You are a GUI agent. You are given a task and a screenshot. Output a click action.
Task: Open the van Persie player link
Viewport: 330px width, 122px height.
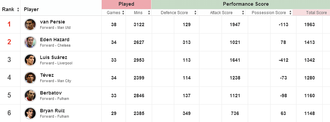52,22
